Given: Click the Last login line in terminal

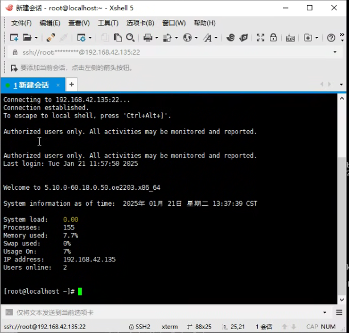Looking at the screenshot, I should click(71, 164).
